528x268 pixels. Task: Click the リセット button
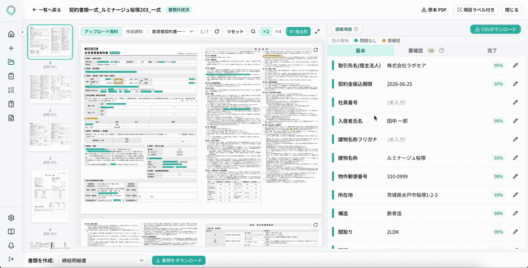click(x=235, y=32)
